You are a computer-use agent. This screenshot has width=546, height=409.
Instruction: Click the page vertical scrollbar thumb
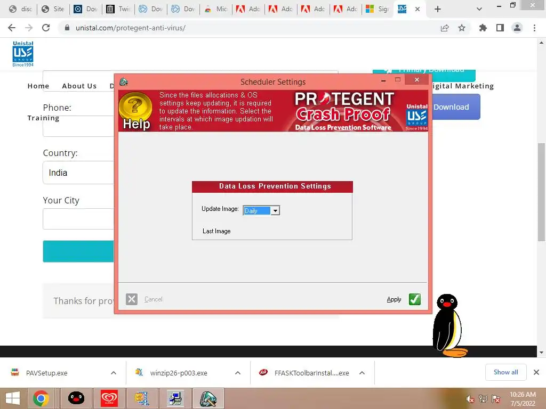click(541, 192)
